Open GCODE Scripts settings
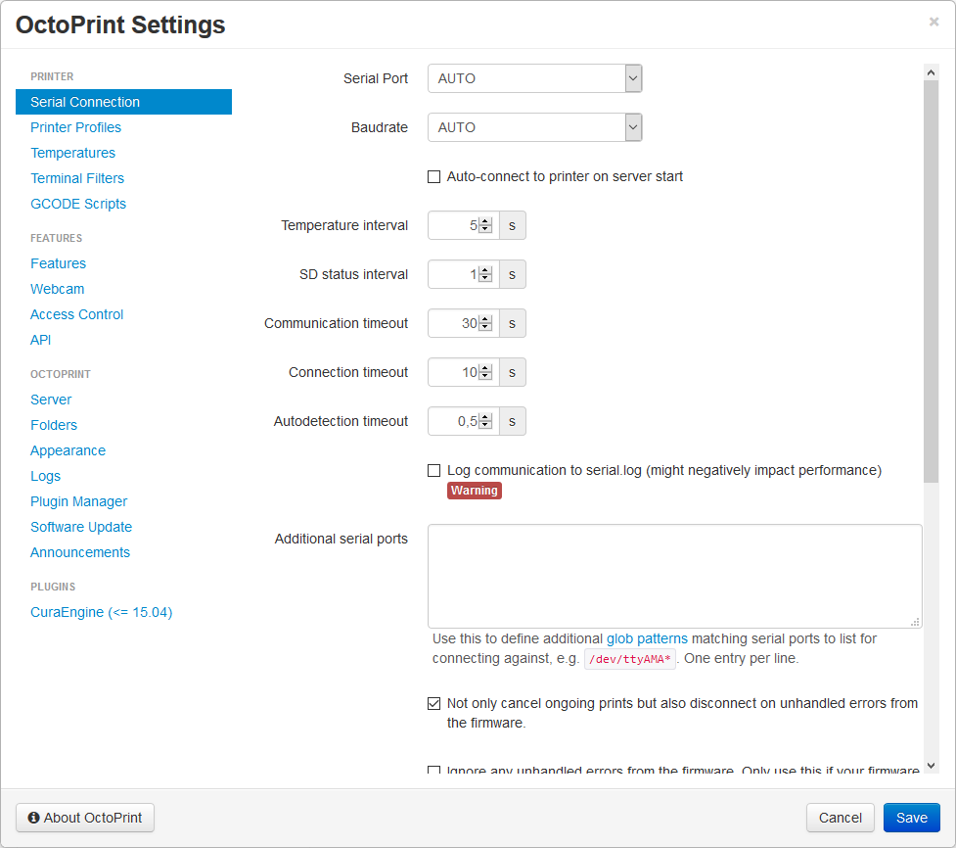This screenshot has width=956, height=848. (x=78, y=204)
